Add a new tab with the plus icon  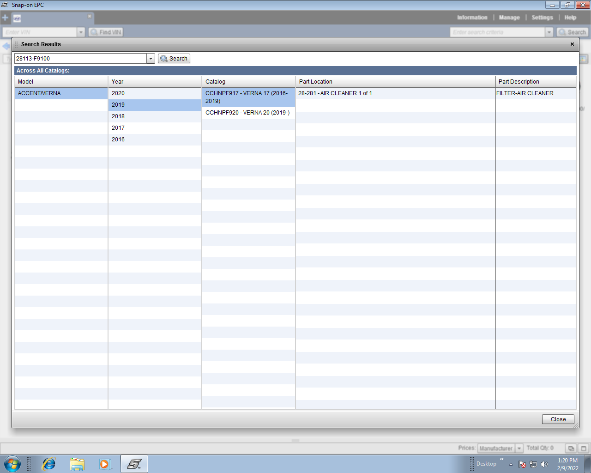5,18
